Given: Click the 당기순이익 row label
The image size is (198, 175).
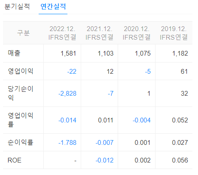Looking at the screenshot, I should tap(21, 93).
